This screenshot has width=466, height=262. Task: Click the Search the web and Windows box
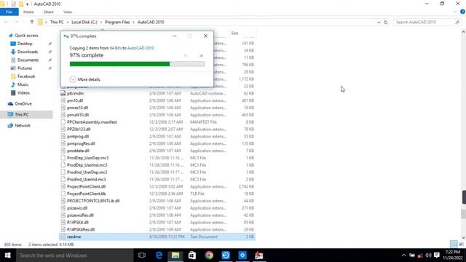(74, 255)
